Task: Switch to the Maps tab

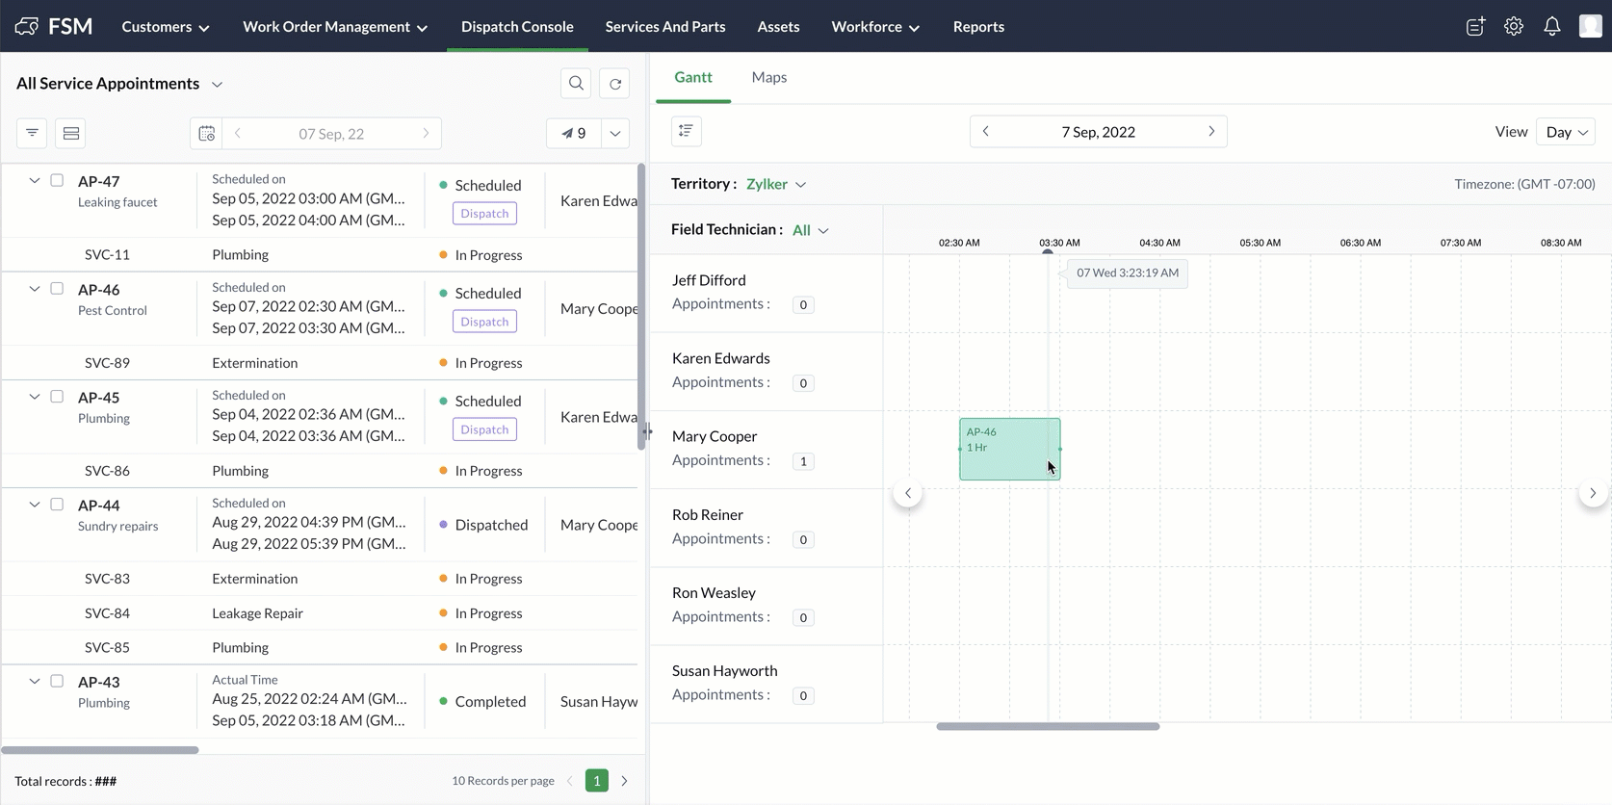Action: click(x=769, y=77)
